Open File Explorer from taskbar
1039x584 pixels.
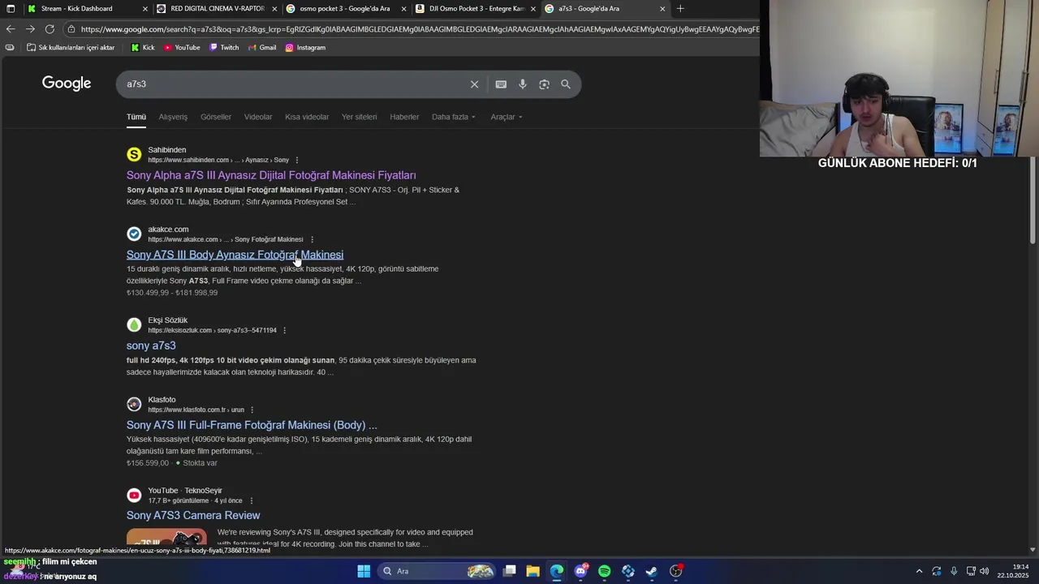[532, 571]
